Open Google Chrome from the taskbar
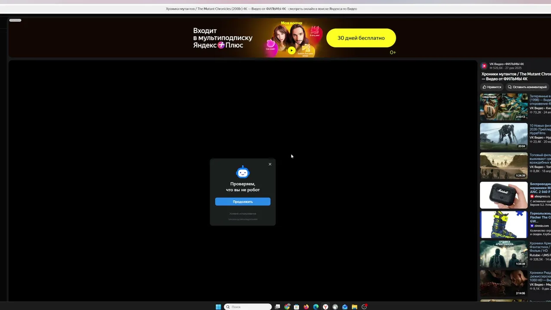The width and height of the screenshot is (551, 310). (287, 307)
